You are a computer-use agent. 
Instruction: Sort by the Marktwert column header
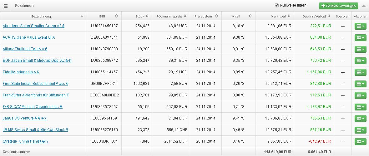275,16
